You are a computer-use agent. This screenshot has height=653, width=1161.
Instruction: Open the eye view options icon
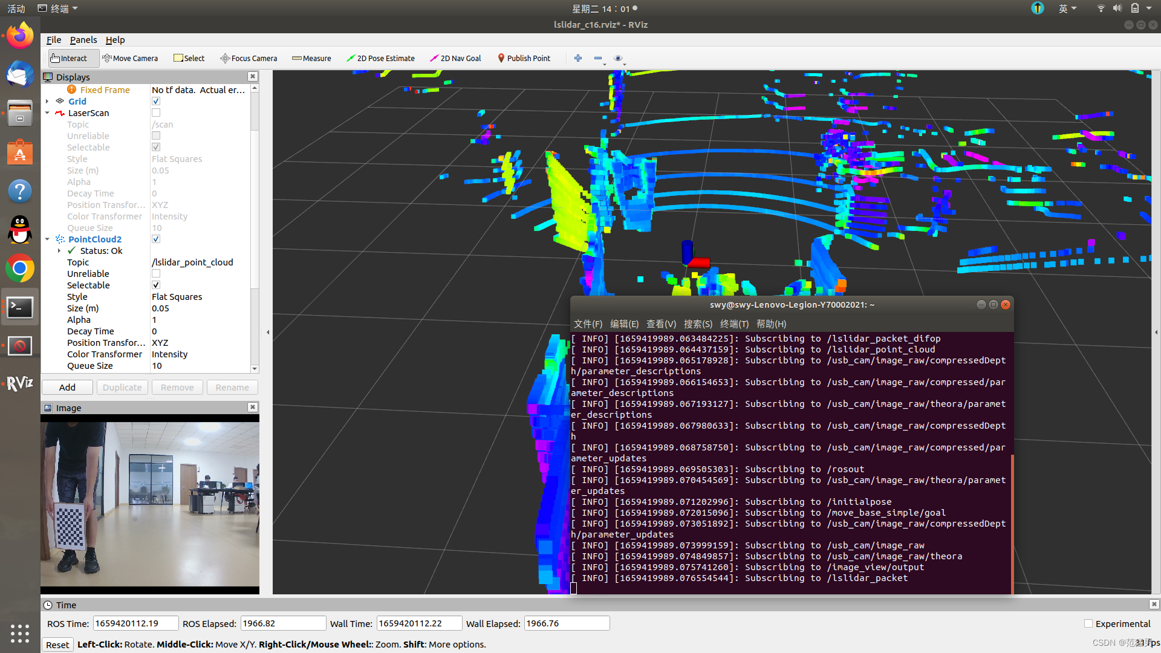coord(618,58)
